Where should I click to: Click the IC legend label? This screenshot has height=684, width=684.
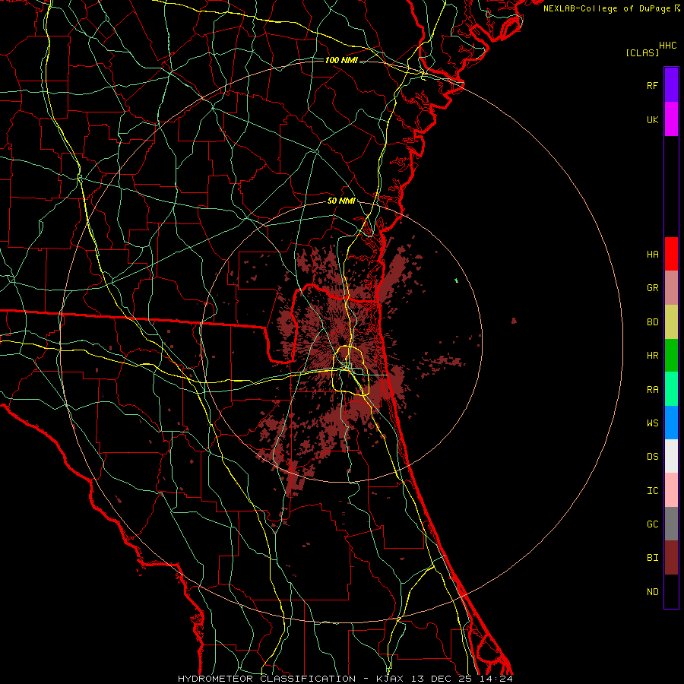pyautogui.click(x=652, y=491)
